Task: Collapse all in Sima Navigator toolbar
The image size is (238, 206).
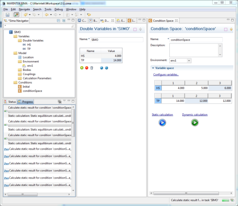Action: click(59, 21)
